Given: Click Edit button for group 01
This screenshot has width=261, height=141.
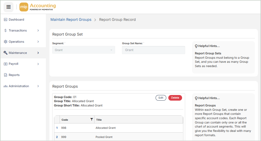Looking at the screenshot, I should click(x=161, y=98).
